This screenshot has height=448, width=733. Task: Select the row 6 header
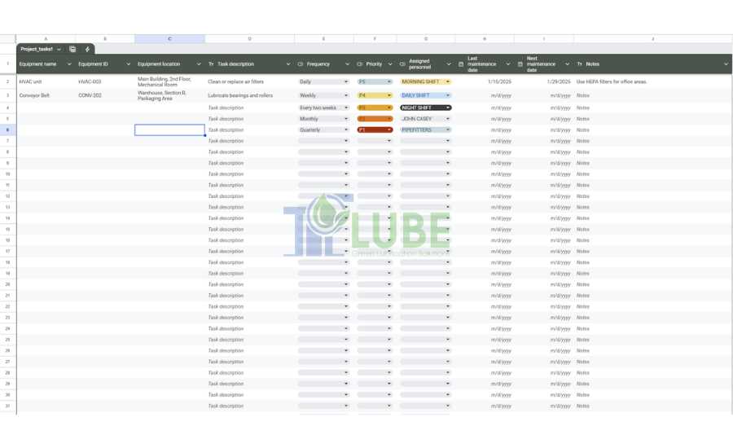click(x=8, y=130)
